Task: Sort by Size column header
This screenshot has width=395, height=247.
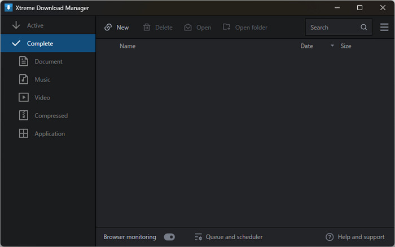Action: click(x=345, y=46)
